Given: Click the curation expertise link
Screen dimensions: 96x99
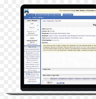Looking at the screenshot, I should click(x=50, y=36).
